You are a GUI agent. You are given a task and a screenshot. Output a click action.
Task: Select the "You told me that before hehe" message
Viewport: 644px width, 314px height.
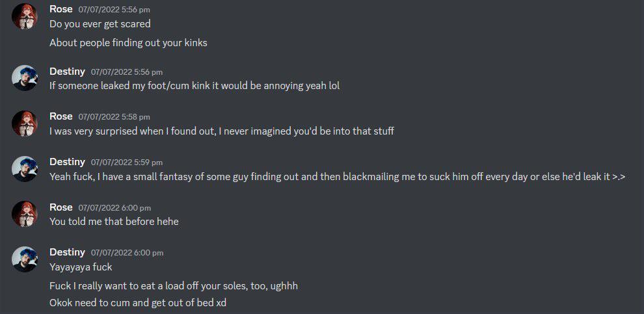[114, 222]
